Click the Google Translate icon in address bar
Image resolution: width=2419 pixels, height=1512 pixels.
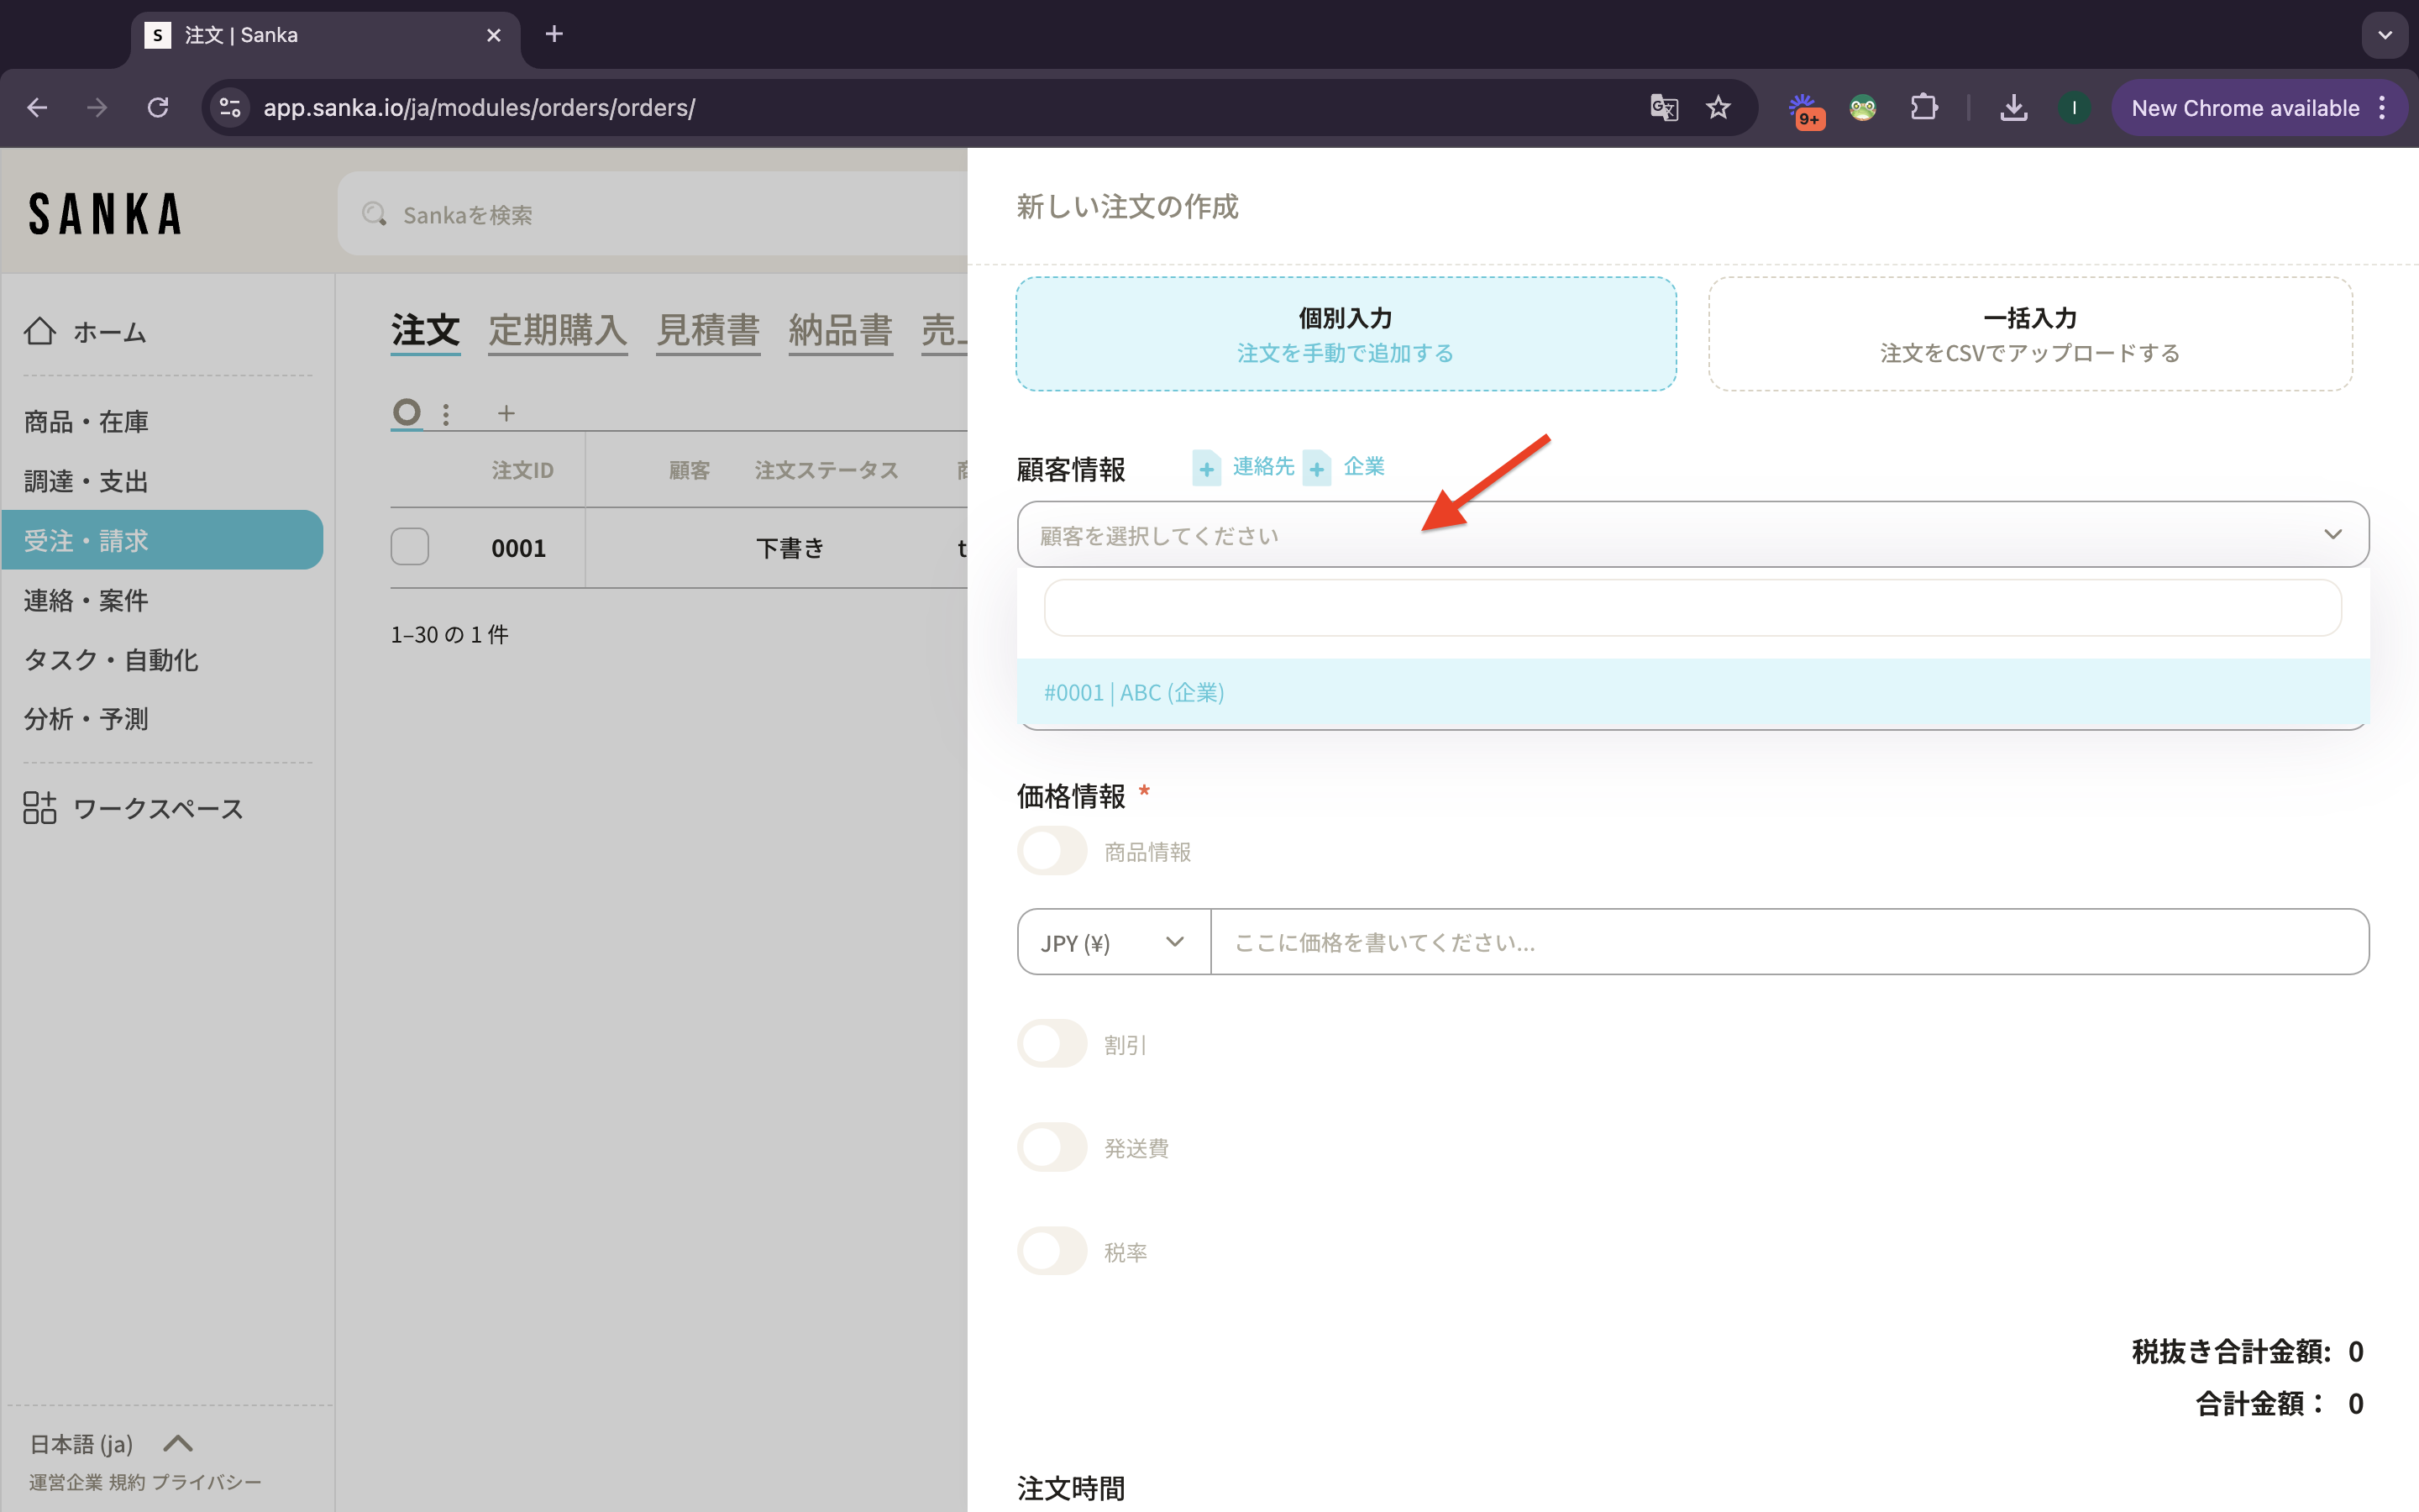point(1663,108)
